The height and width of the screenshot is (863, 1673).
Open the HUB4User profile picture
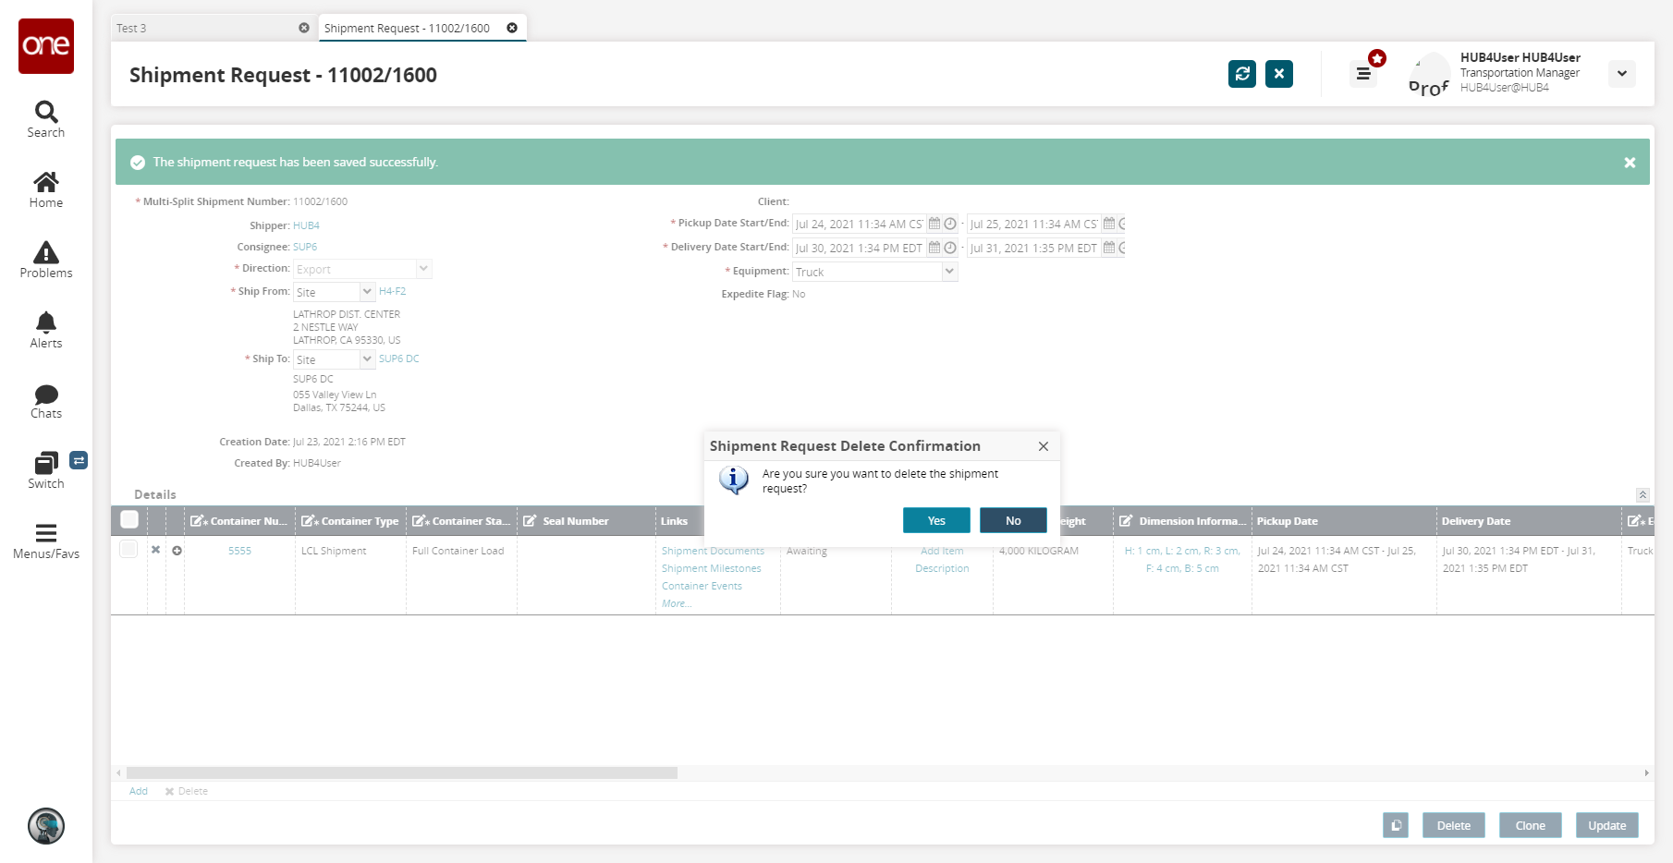point(1429,74)
